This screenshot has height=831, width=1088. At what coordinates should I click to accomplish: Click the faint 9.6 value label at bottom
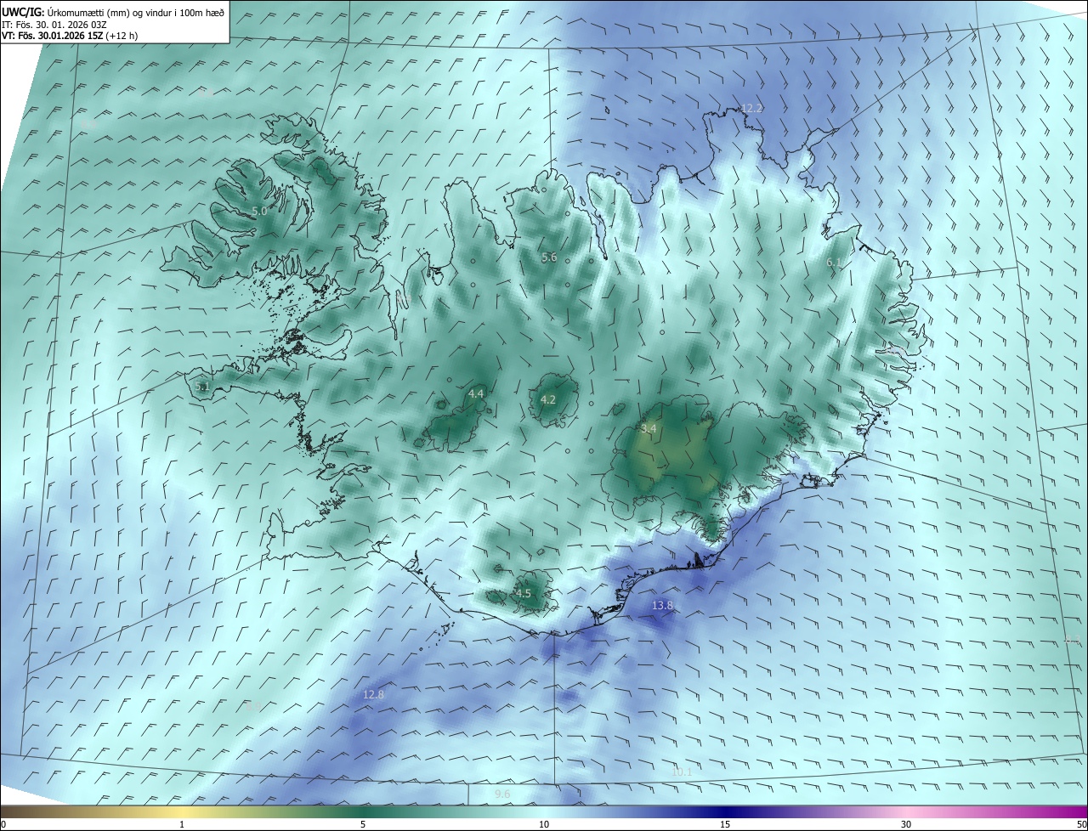502,794
